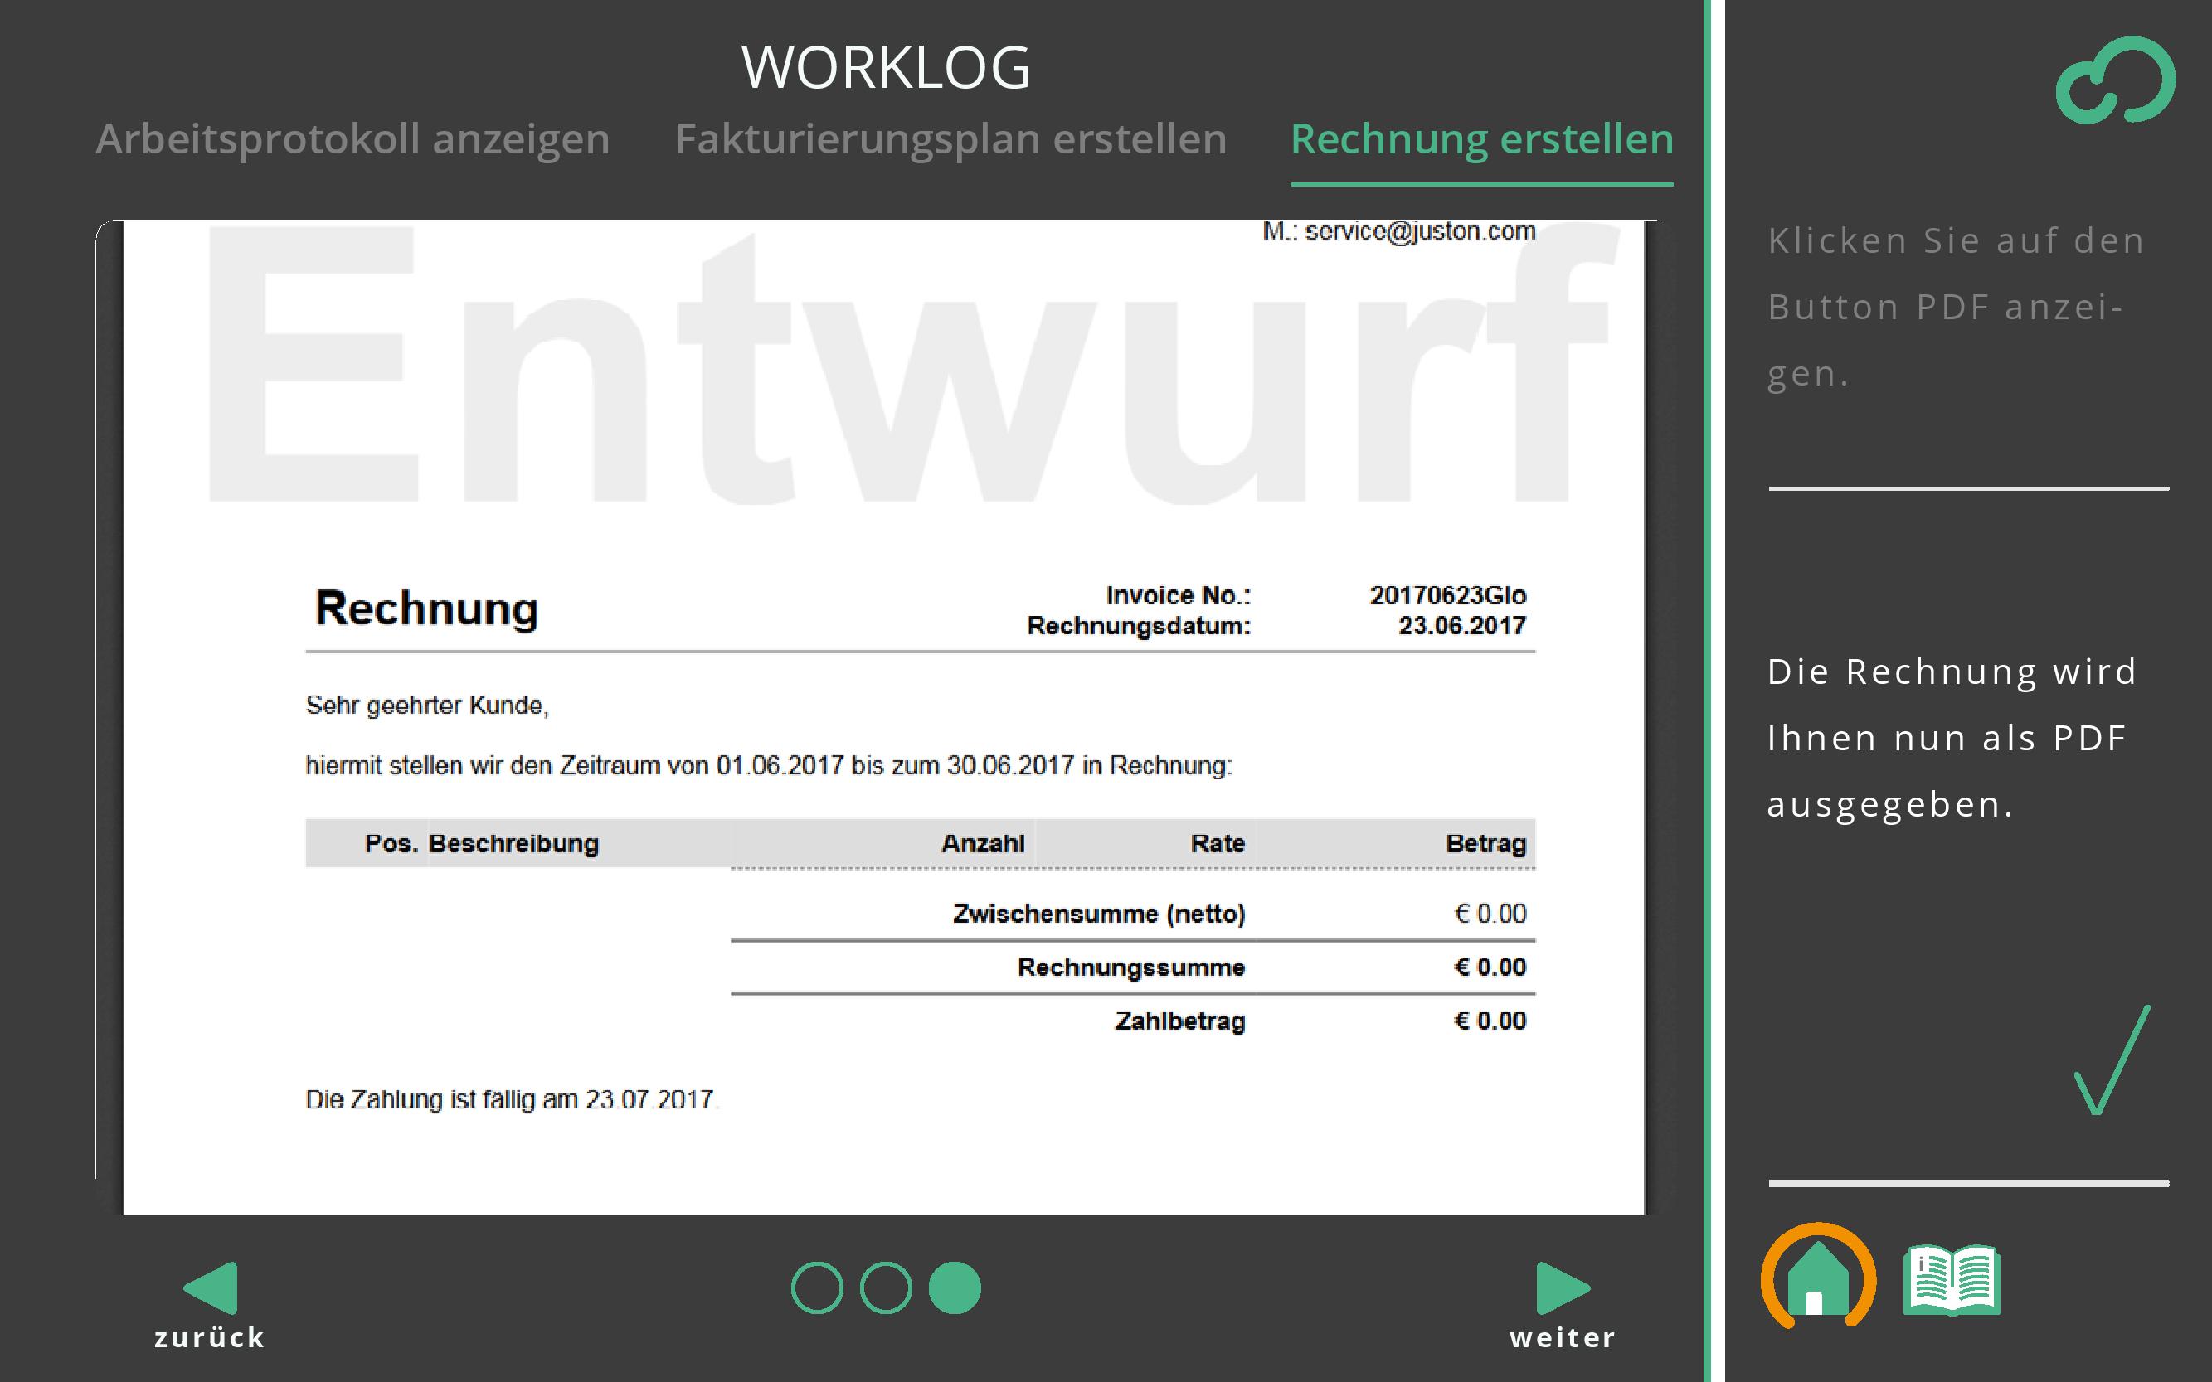Viewport: 2212px width, 1382px height.
Task: Click the 'Klicken Sie auf den Button' instruction
Action: pos(1955,306)
